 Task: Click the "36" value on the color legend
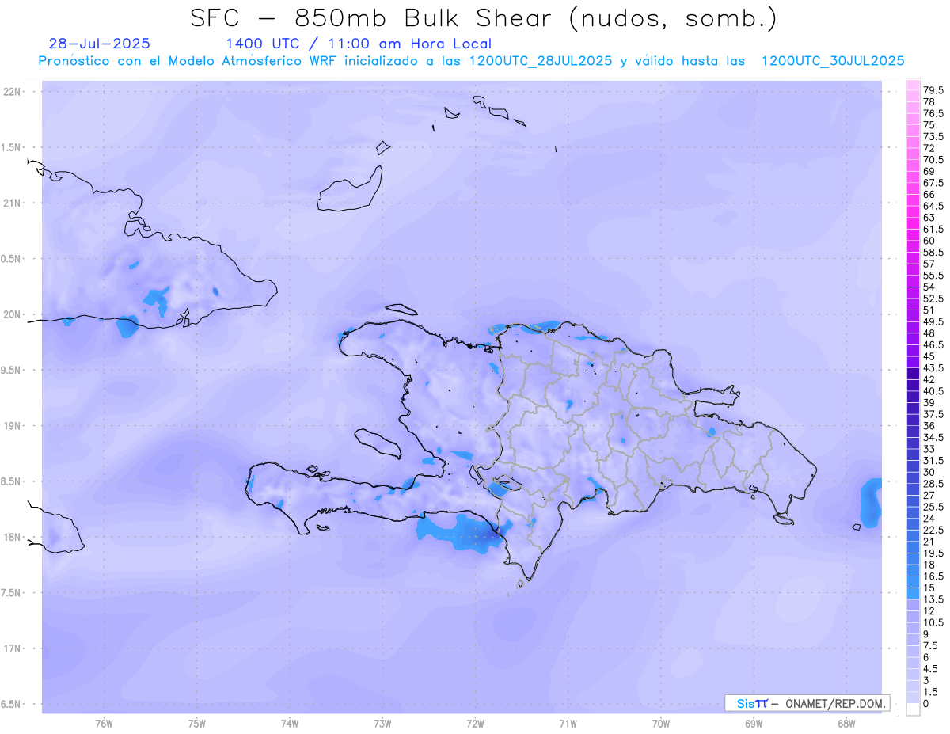tap(929, 426)
